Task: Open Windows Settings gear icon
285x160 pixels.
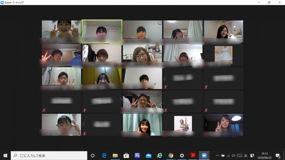Action: (182, 156)
